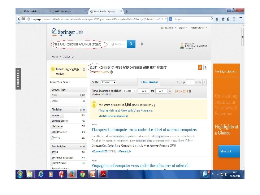
Task: Open Windows Start orb
Action: pyautogui.click(x=20, y=174)
